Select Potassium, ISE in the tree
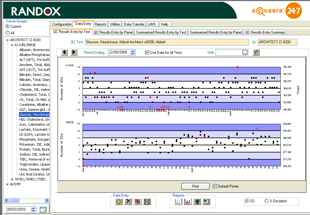This screenshot has height=215, width=310. (x=34, y=144)
